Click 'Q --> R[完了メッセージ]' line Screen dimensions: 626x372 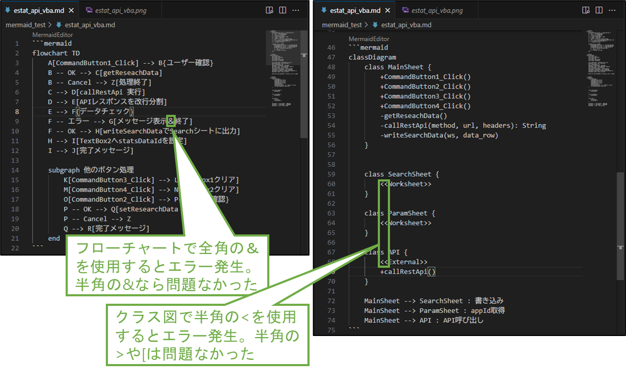pos(106,229)
